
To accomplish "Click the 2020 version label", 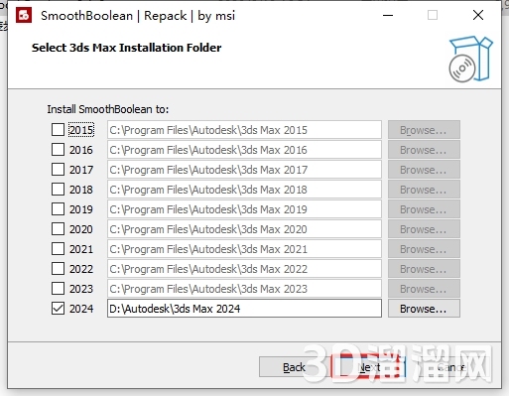I will coord(81,229).
